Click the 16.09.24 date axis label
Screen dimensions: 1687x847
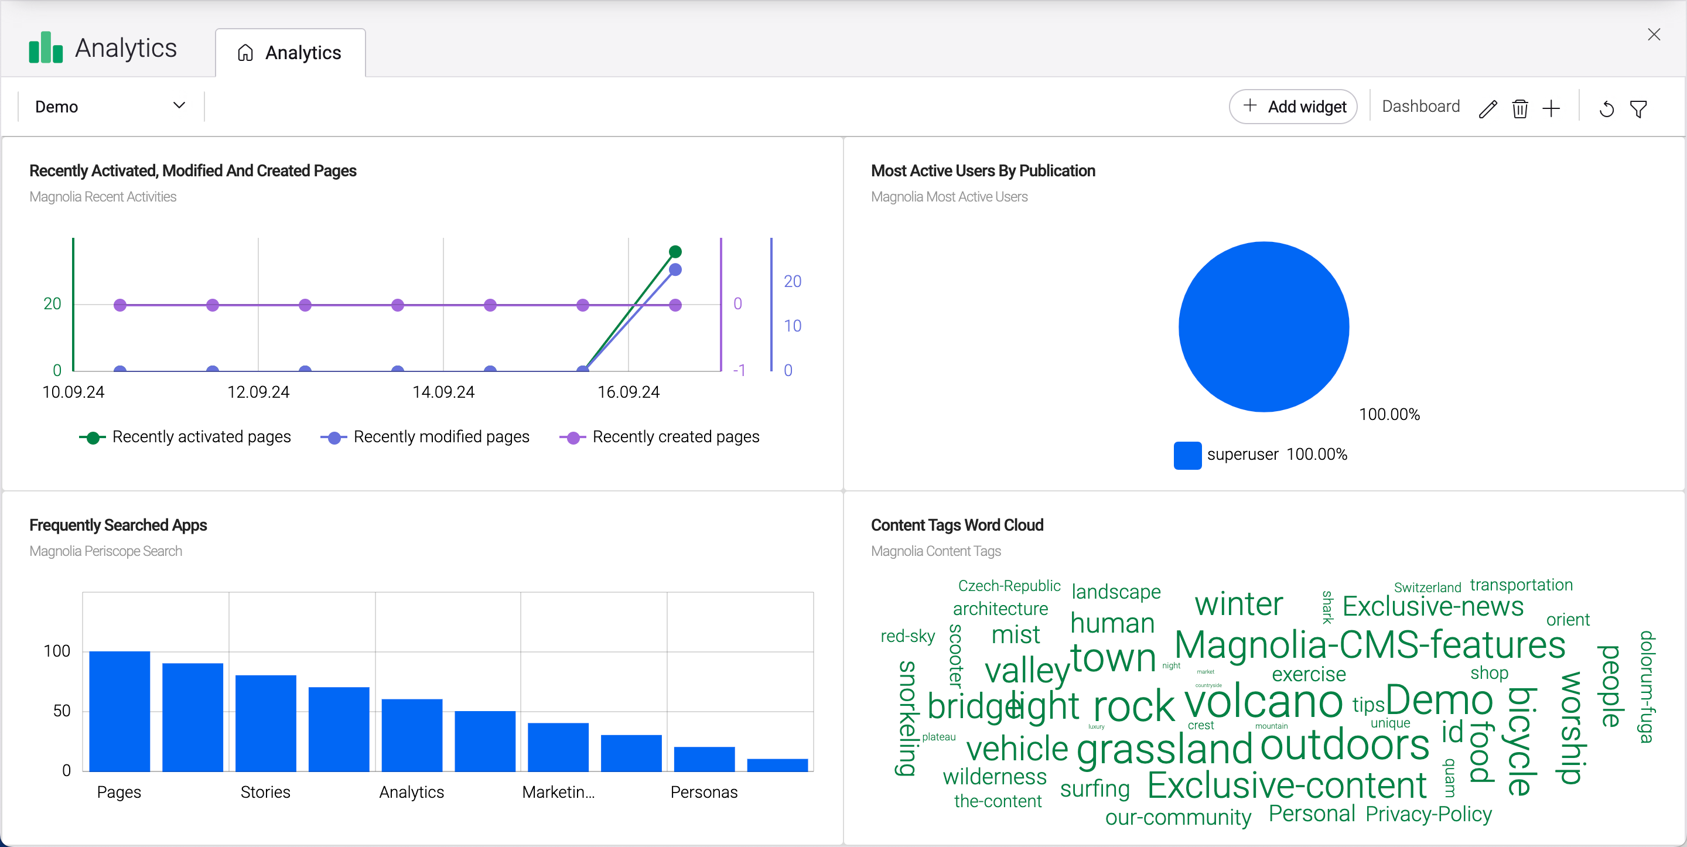click(629, 392)
